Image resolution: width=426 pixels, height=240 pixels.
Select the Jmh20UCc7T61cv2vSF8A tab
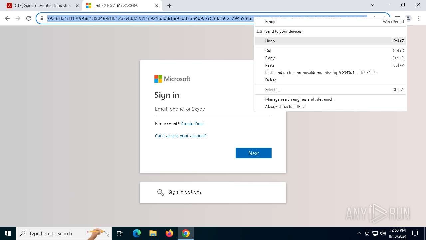pos(122,6)
